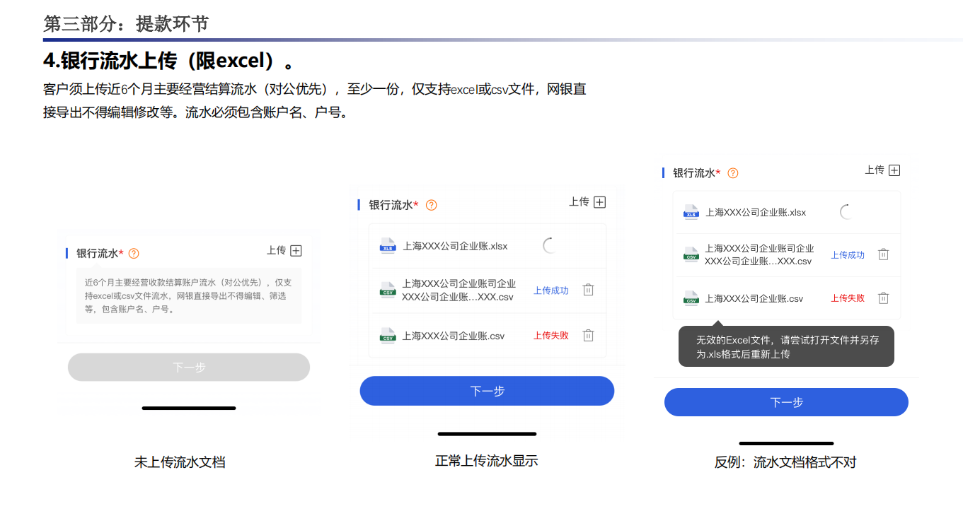Click help icon in right format-error panel
Screen dimensions: 963x511
point(733,173)
